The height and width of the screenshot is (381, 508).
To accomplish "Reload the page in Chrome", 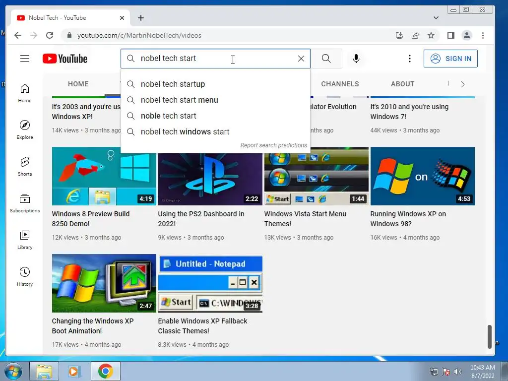I will pos(49,35).
